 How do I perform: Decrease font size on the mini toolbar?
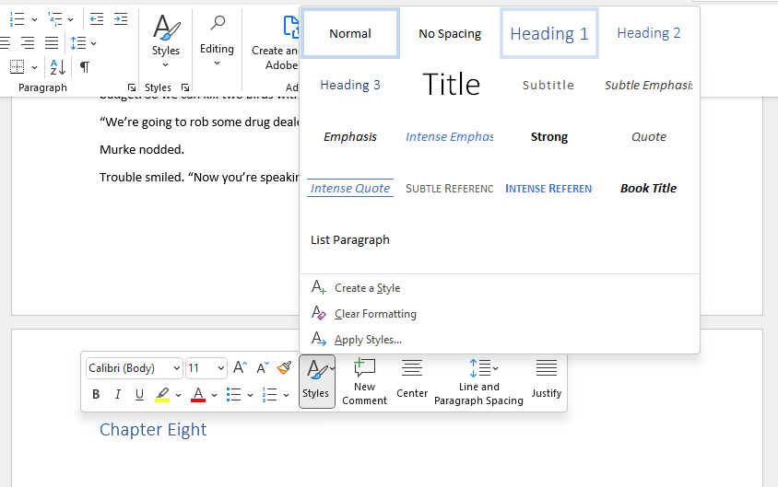263,367
